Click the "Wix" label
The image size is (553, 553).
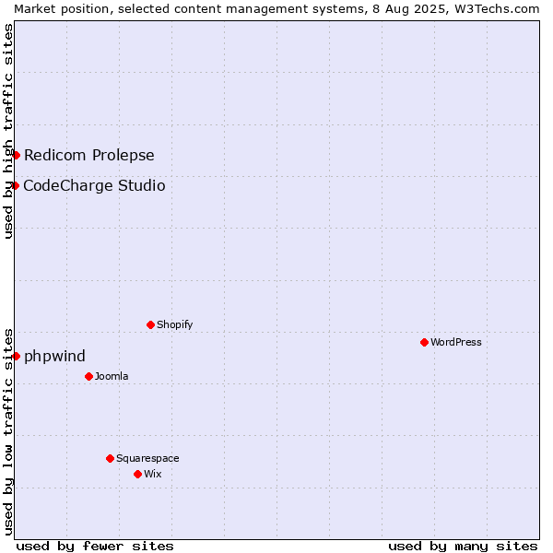tap(153, 474)
